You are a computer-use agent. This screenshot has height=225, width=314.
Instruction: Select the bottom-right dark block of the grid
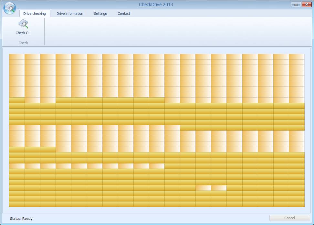(x=297, y=204)
